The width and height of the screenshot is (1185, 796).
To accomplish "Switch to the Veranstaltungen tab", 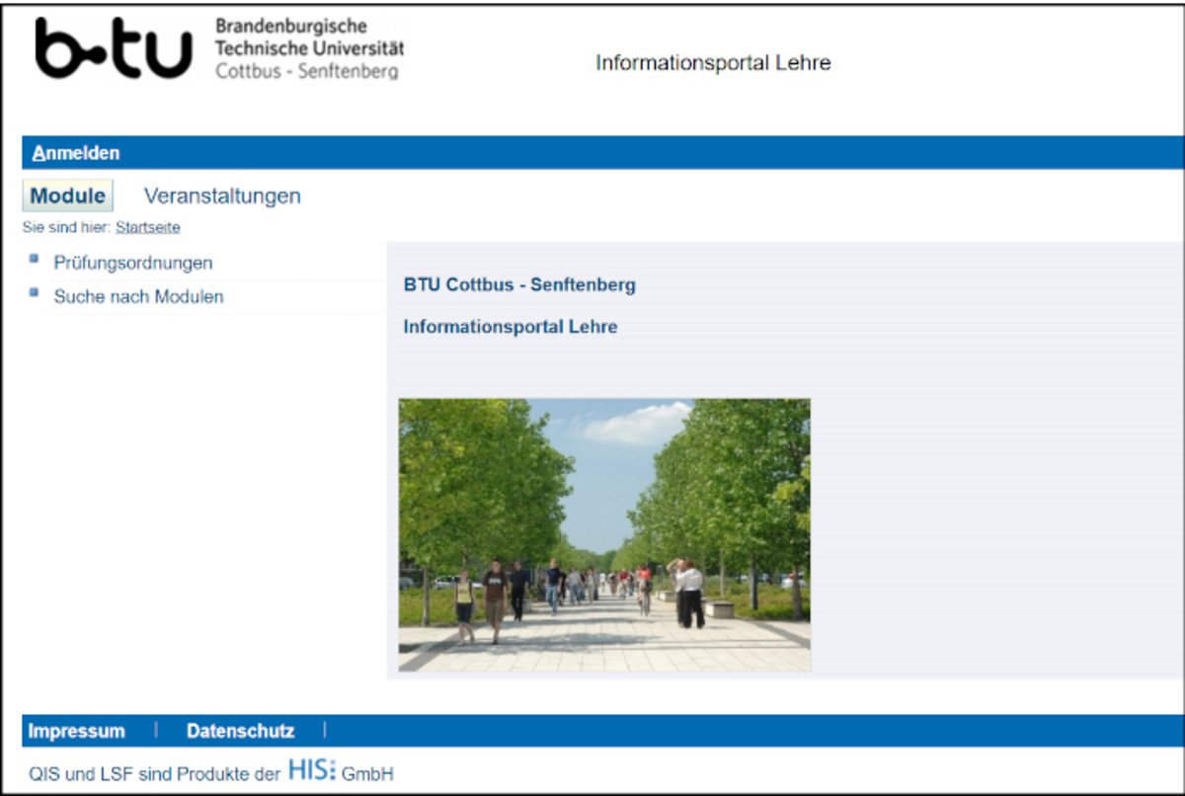I will [222, 196].
